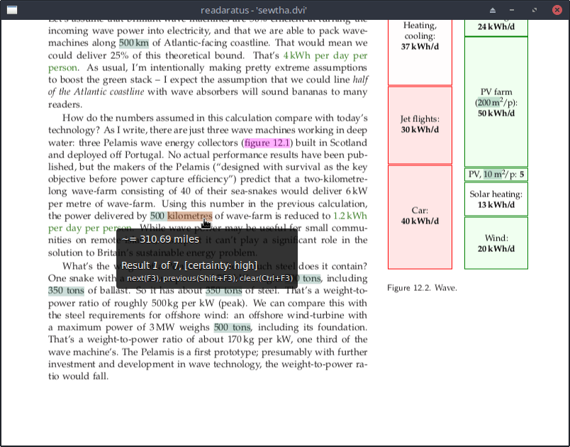Select the 'Solar heating: 13 kWh/d' box
Viewport: 570px width, 447px height.
tap(496, 199)
